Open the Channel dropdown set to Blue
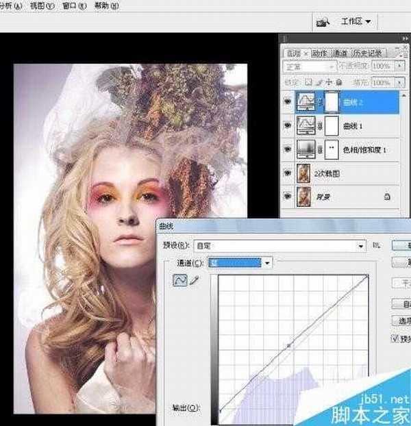Viewport: 411px width, 426px height. tap(268, 262)
